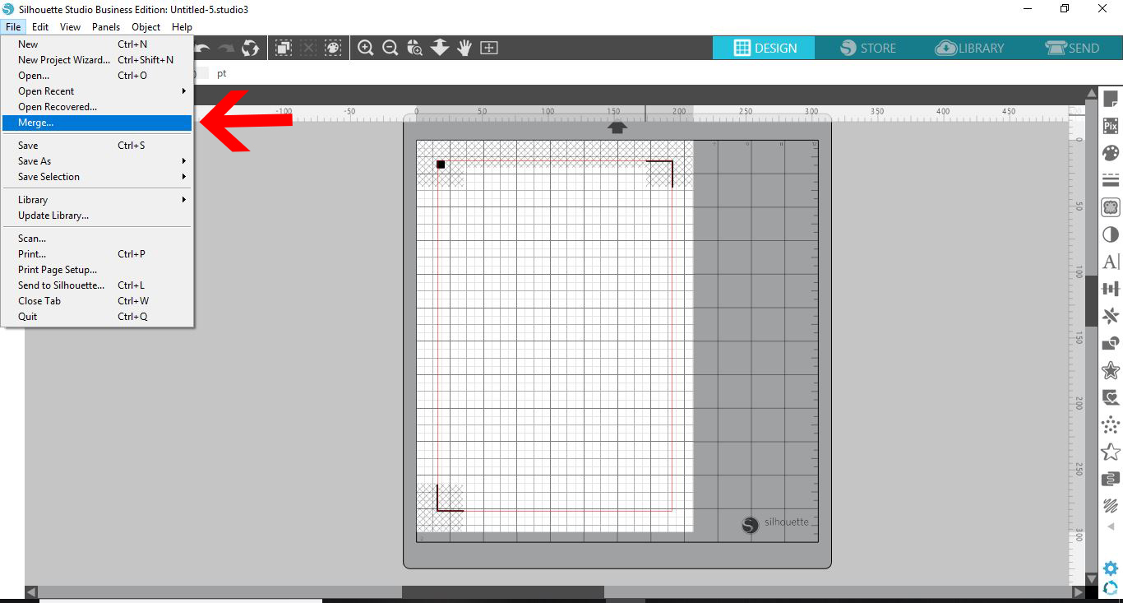Choose Close Tab from the File menu

coord(96,301)
